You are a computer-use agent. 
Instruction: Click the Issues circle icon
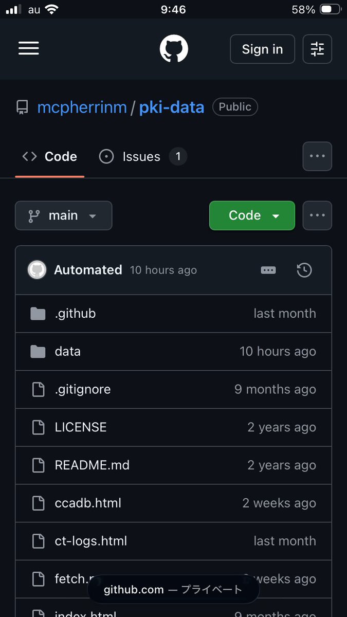106,157
